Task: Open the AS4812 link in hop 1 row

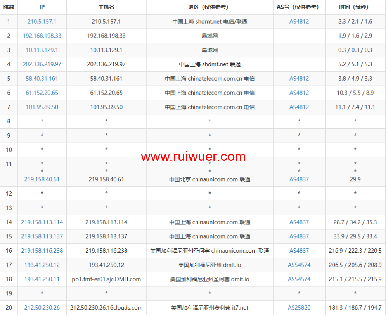Action: pyautogui.click(x=299, y=22)
